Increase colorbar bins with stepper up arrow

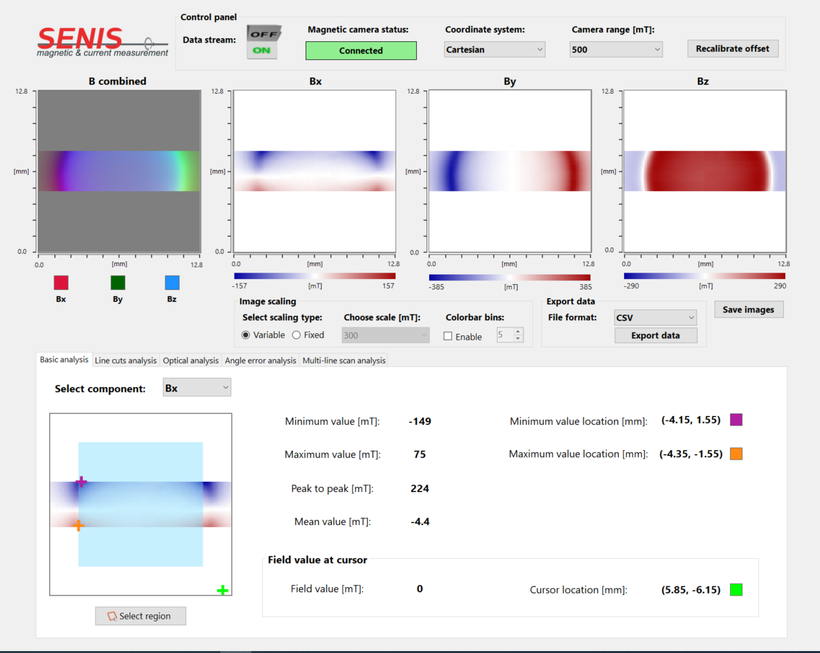pyautogui.click(x=518, y=331)
